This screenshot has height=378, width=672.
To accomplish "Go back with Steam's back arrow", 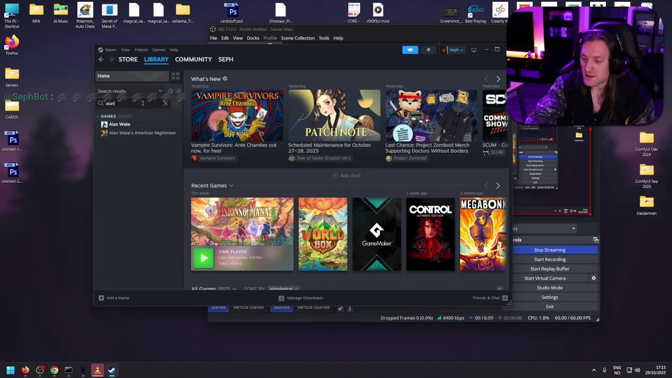I will (x=101, y=59).
